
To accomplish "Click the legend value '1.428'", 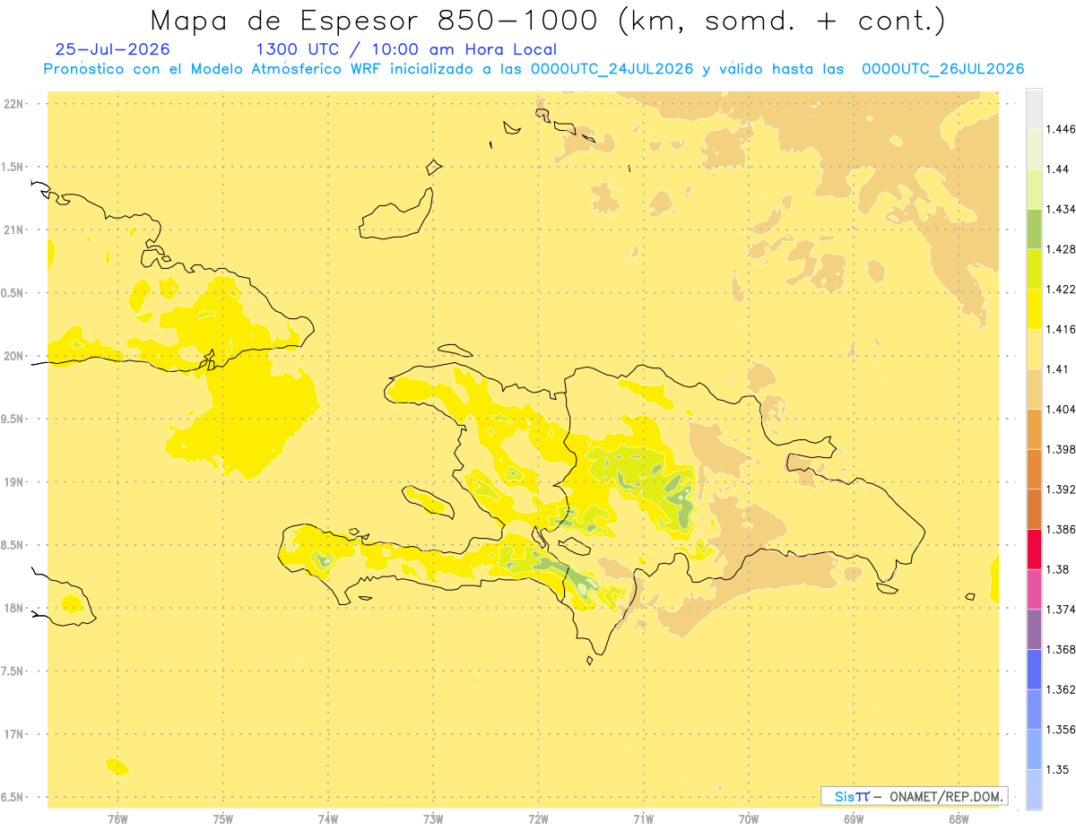I will click(x=1061, y=249).
